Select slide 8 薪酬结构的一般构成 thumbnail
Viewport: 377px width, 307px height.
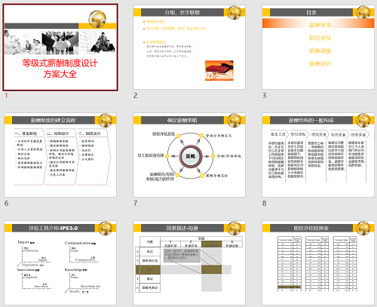click(318, 155)
